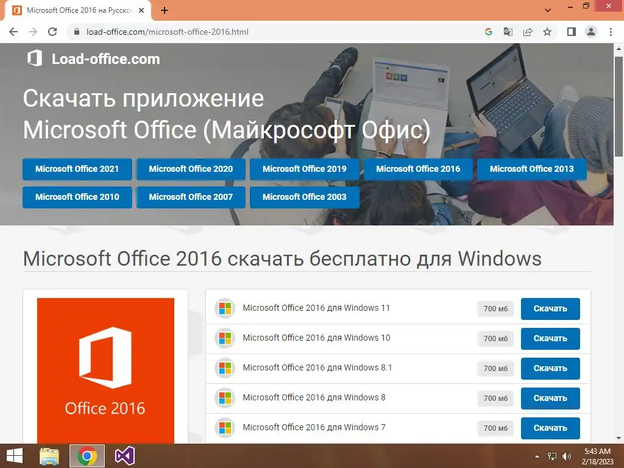This screenshot has height=468, width=624.
Task: Click the browser forward arrow
Action: point(33,32)
